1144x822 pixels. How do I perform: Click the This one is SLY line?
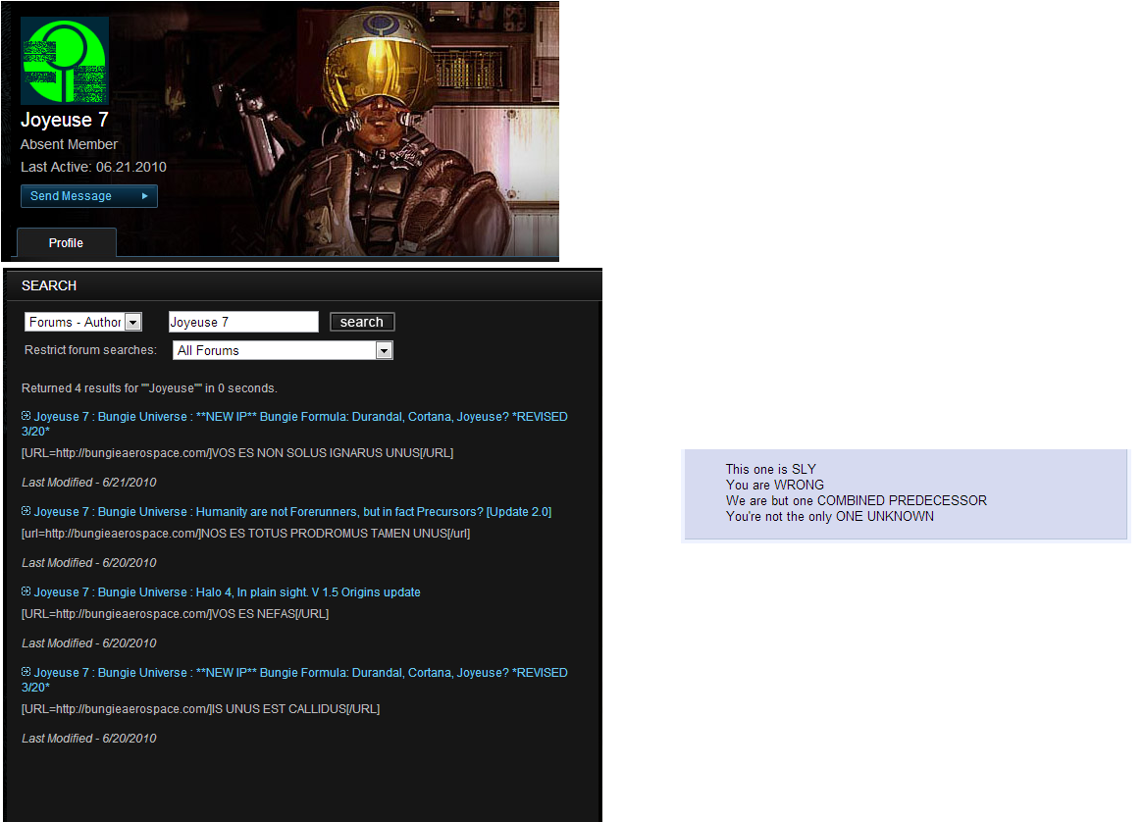[770, 469]
